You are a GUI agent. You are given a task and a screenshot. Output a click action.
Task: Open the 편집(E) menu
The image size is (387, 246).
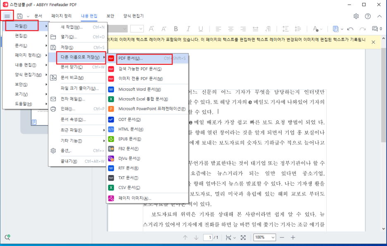[x=25, y=36]
